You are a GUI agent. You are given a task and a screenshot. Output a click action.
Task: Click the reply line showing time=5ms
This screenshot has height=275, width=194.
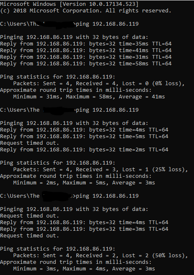pyautogui.click(x=84, y=136)
